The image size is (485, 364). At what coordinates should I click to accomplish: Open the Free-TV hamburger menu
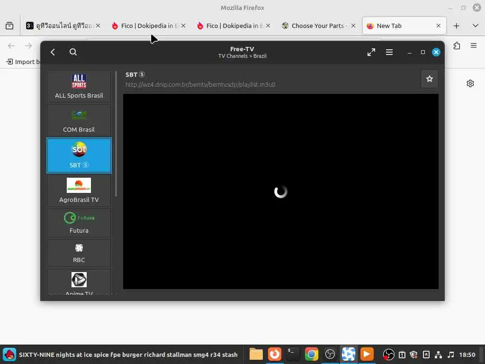coord(389,52)
